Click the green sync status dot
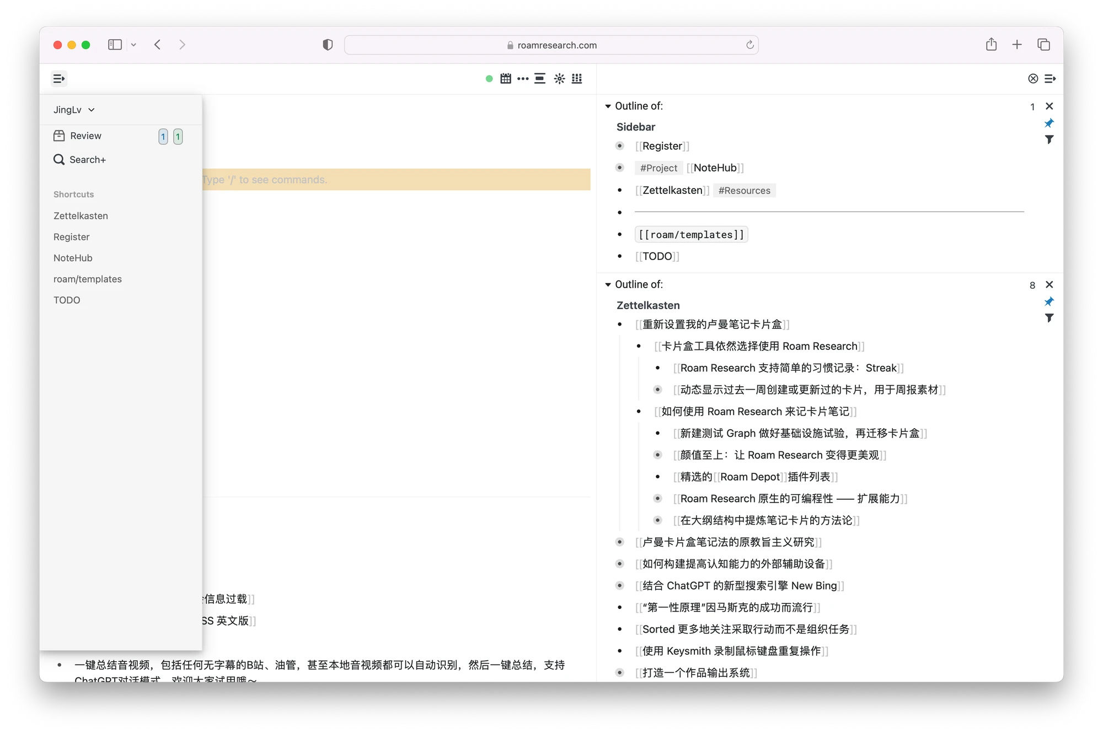The height and width of the screenshot is (734, 1103). pos(489,79)
